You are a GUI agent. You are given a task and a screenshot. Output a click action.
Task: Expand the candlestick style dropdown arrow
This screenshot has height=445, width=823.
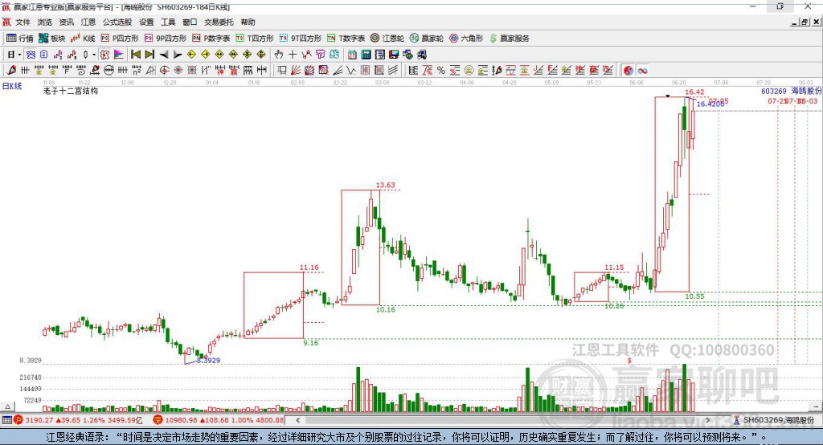tap(94, 55)
